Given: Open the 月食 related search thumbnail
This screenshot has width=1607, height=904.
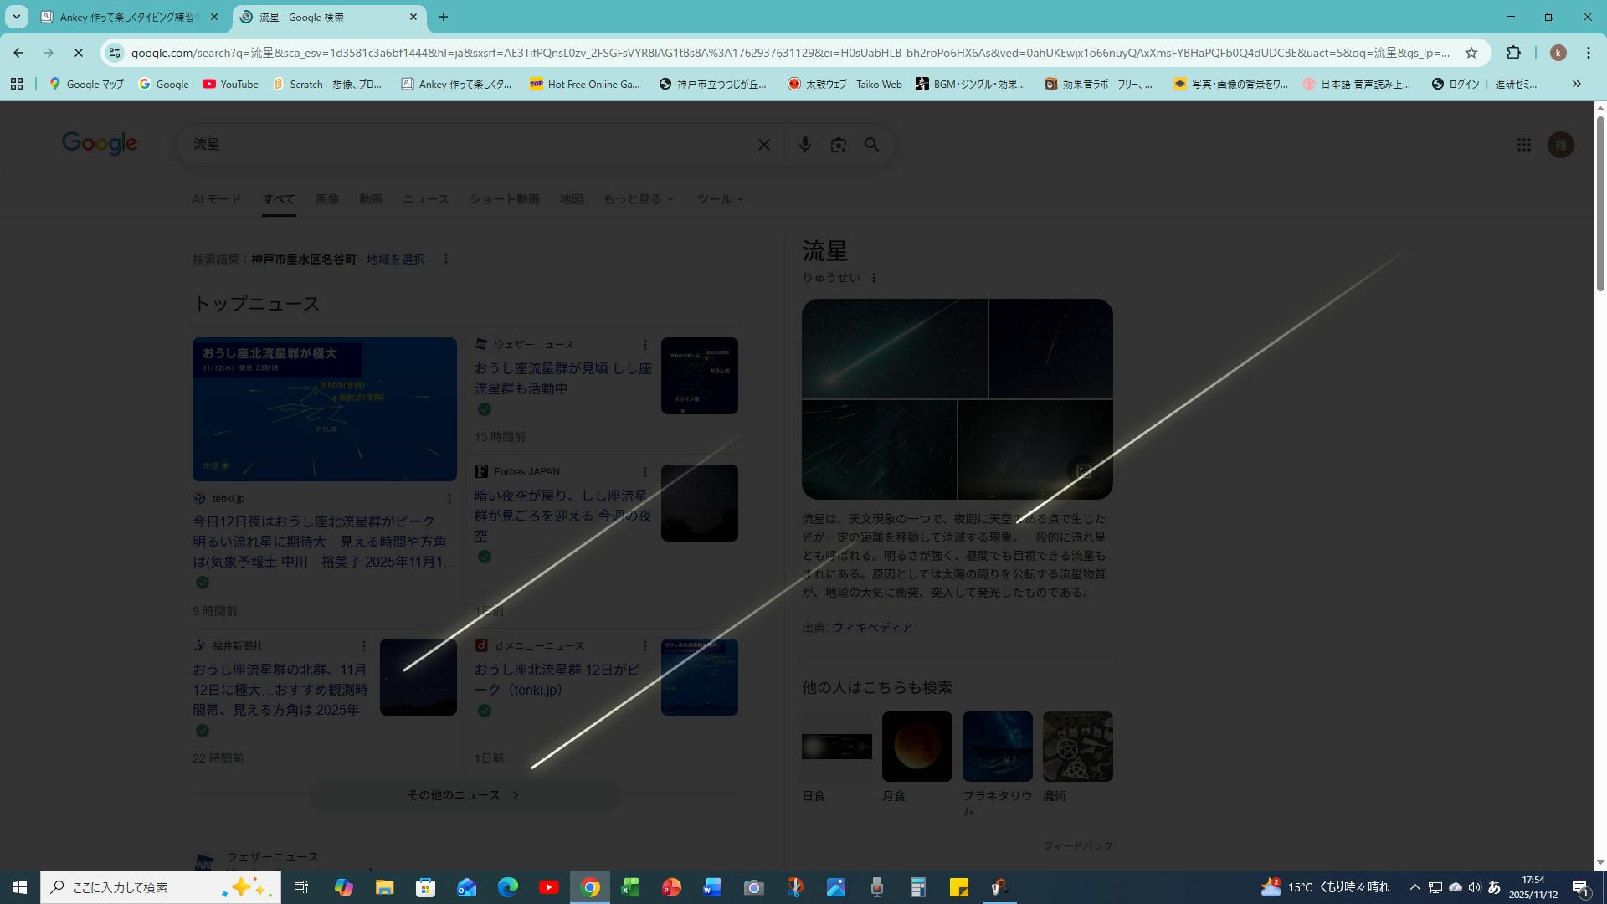Looking at the screenshot, I should [916, 747].
